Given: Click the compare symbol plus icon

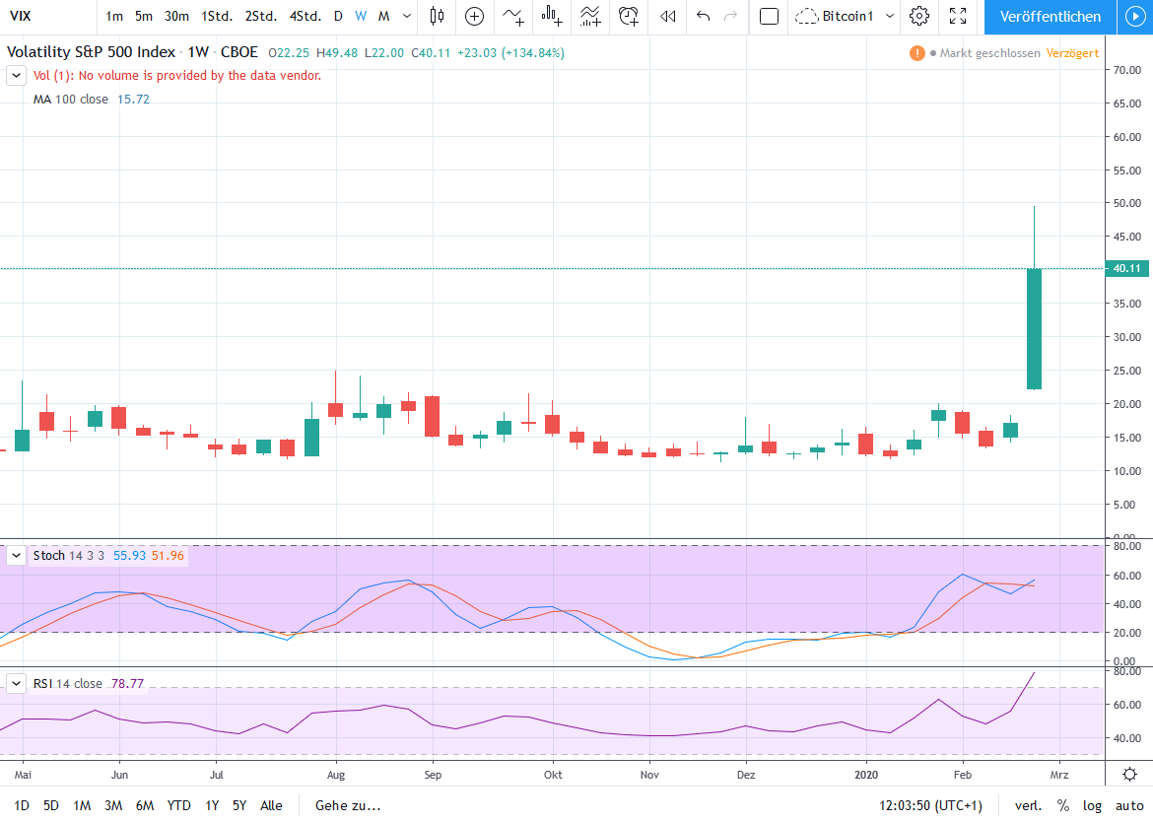Looking at the screenshot, I should (x=475, y=17).
